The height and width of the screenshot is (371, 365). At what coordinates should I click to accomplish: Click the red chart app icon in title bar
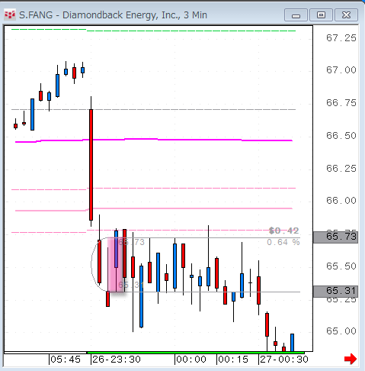(10, 15)
